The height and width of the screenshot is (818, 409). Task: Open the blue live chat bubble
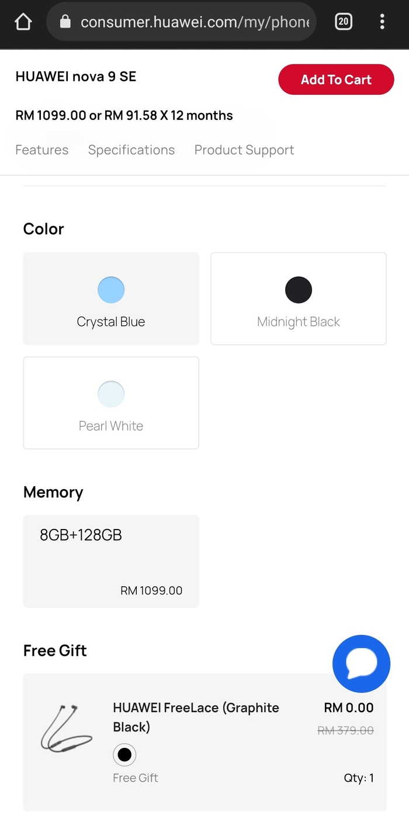click(361, 664)
